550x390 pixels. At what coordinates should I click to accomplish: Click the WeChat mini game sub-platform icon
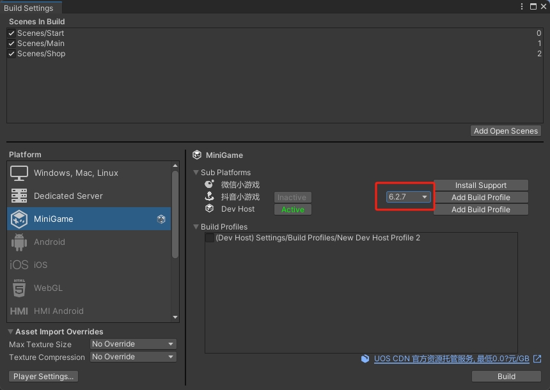coord(209,185)
